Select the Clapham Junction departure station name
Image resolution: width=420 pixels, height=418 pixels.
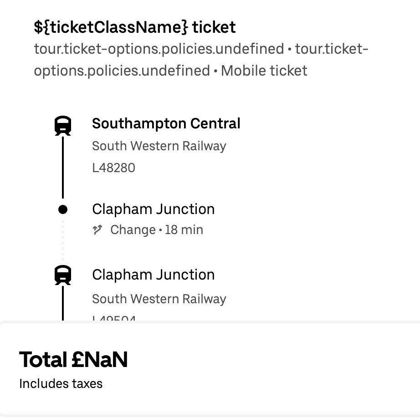click(153, 275)
